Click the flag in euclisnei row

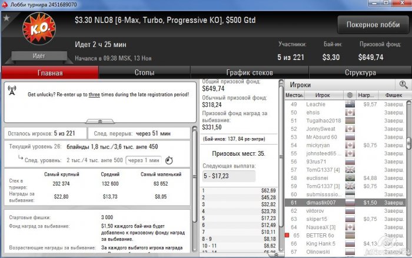tap(350, 178)
